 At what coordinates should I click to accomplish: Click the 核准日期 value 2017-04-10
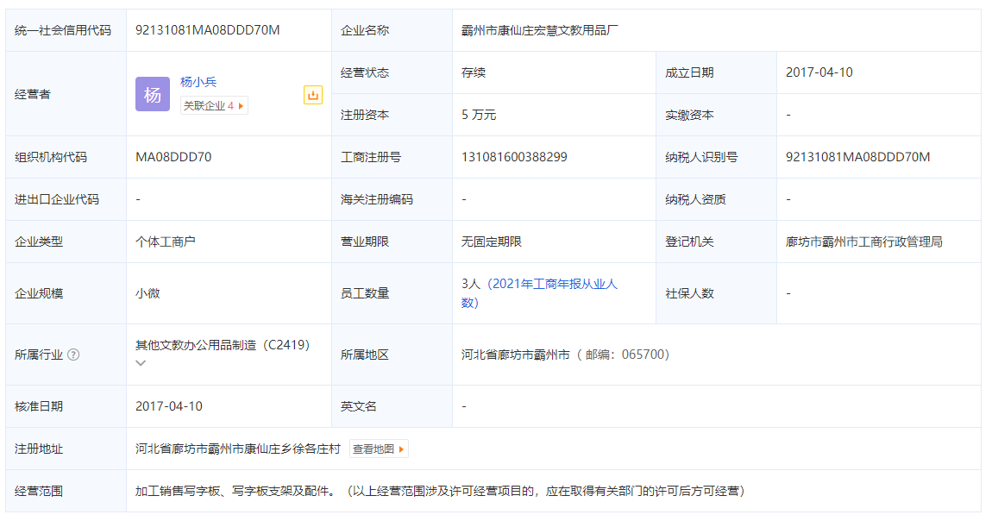169,406
